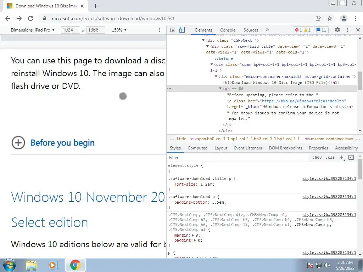This screenshot has height=272, width=363.
Task: Click the height field showing 1366
Action: (96, 30)
